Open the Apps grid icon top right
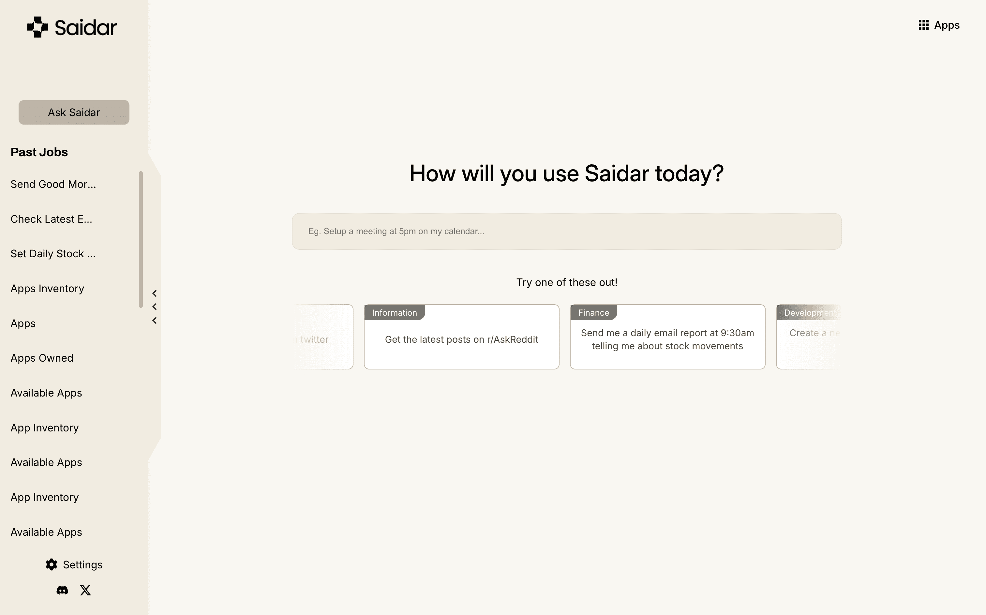 [923, 25]
